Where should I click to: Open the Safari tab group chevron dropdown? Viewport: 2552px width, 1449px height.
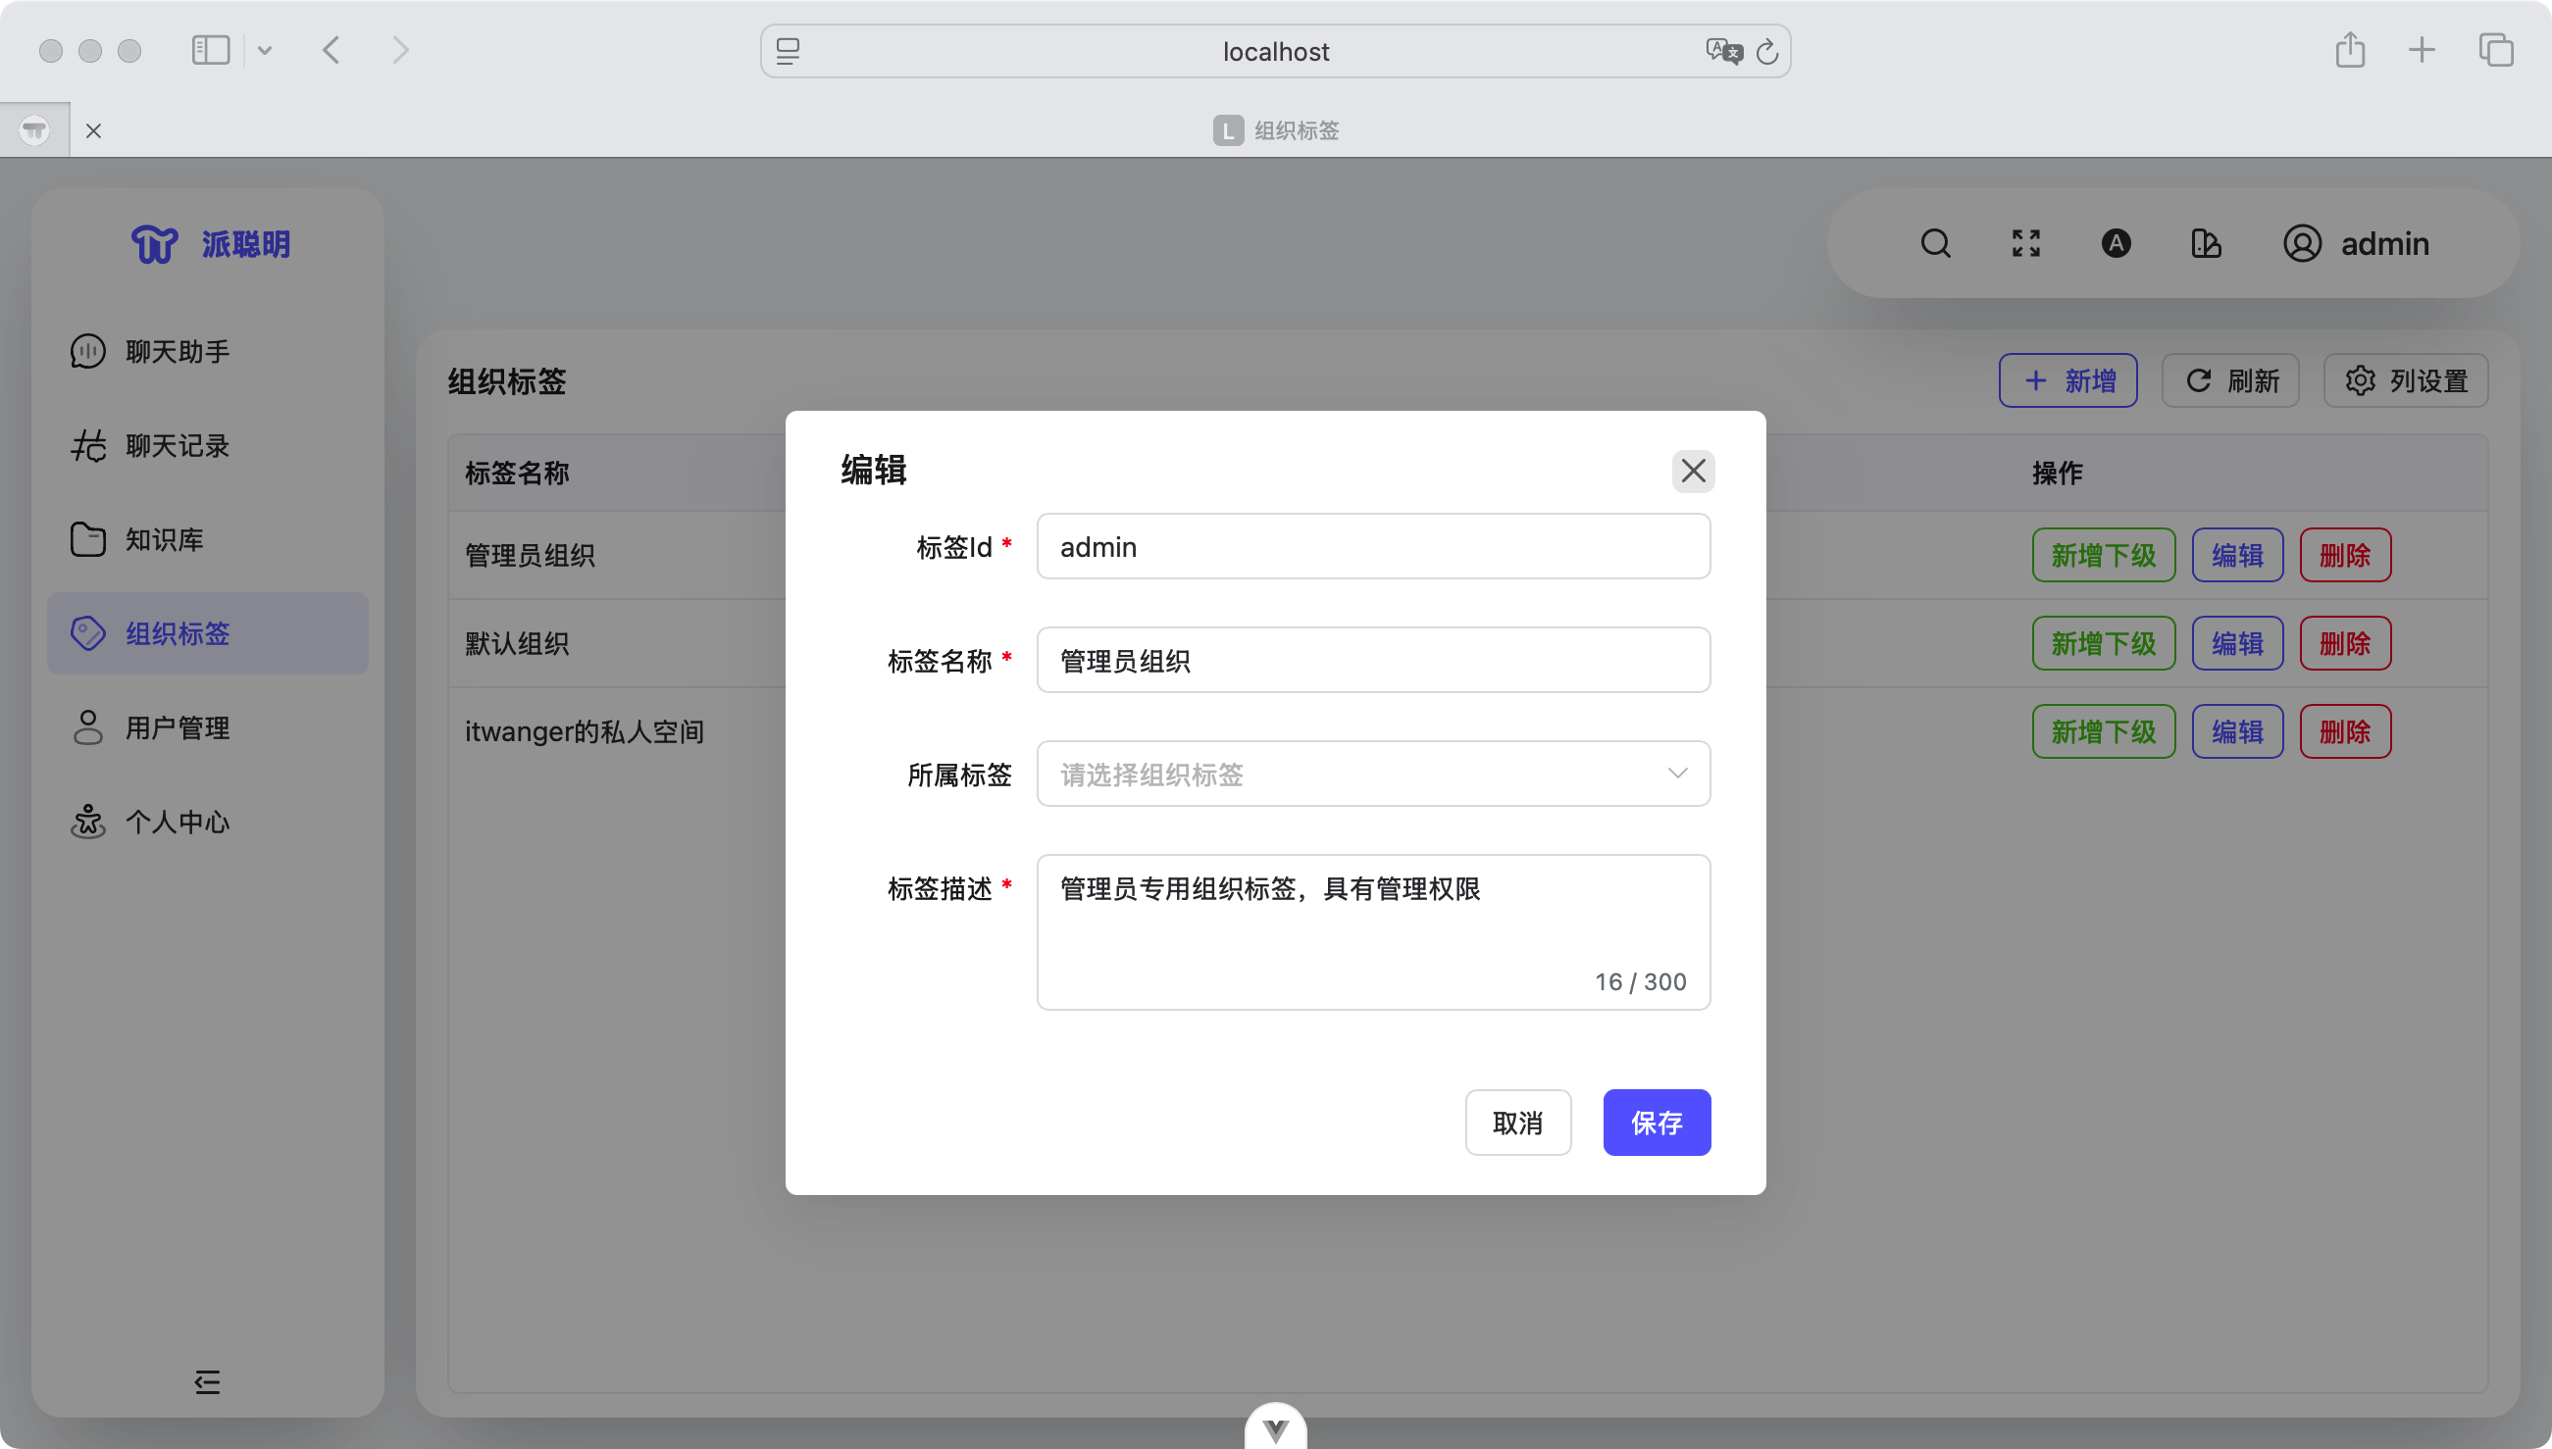[x=265, y=51]
